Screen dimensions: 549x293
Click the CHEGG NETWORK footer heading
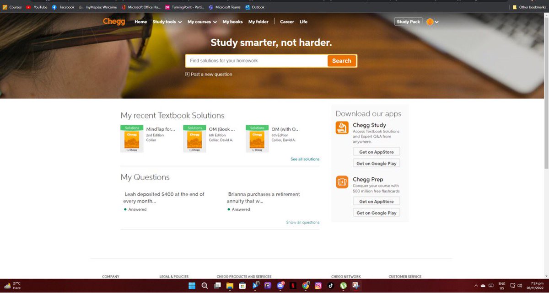pos(346,277)
